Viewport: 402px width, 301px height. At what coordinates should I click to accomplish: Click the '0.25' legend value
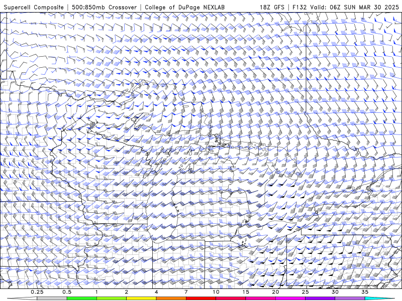click(37, 292)
